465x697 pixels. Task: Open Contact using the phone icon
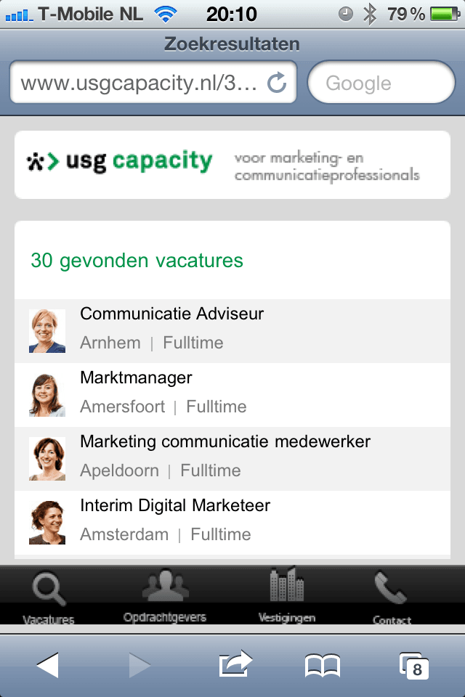pyautogui.click(x=391, y=588)
